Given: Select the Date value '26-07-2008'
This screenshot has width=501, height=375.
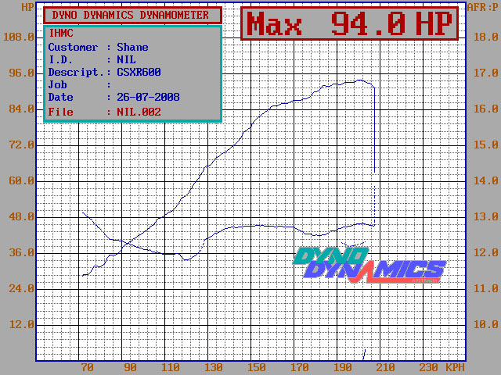Looking at the screenshot, I should pos(148,97).
